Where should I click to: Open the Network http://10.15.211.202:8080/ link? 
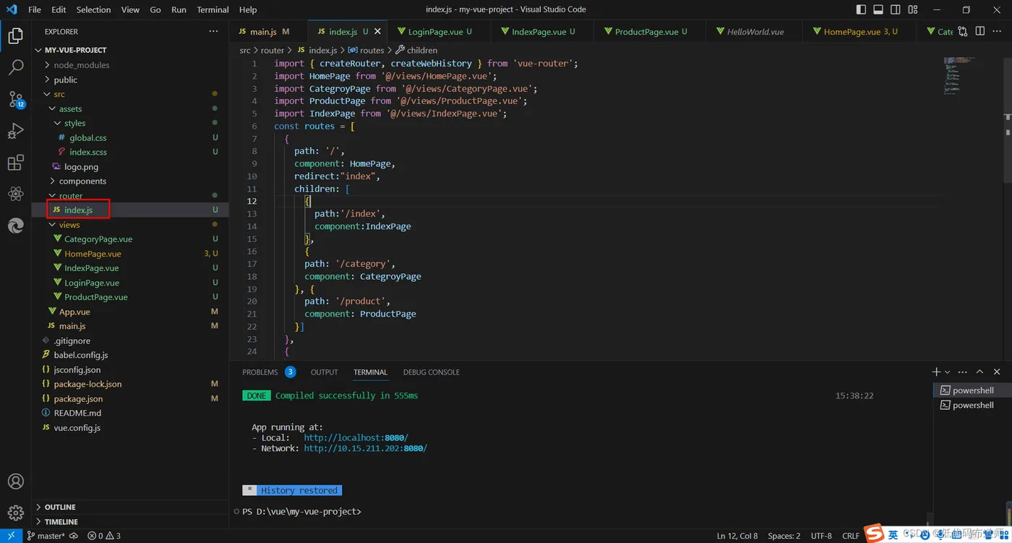365,448
